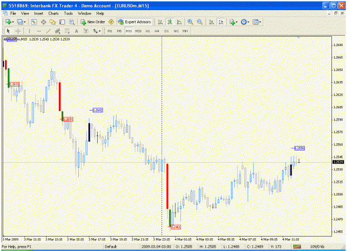This screenshot has width=347, height=251.
Task: Open the File menu
Action: point(13,13)
